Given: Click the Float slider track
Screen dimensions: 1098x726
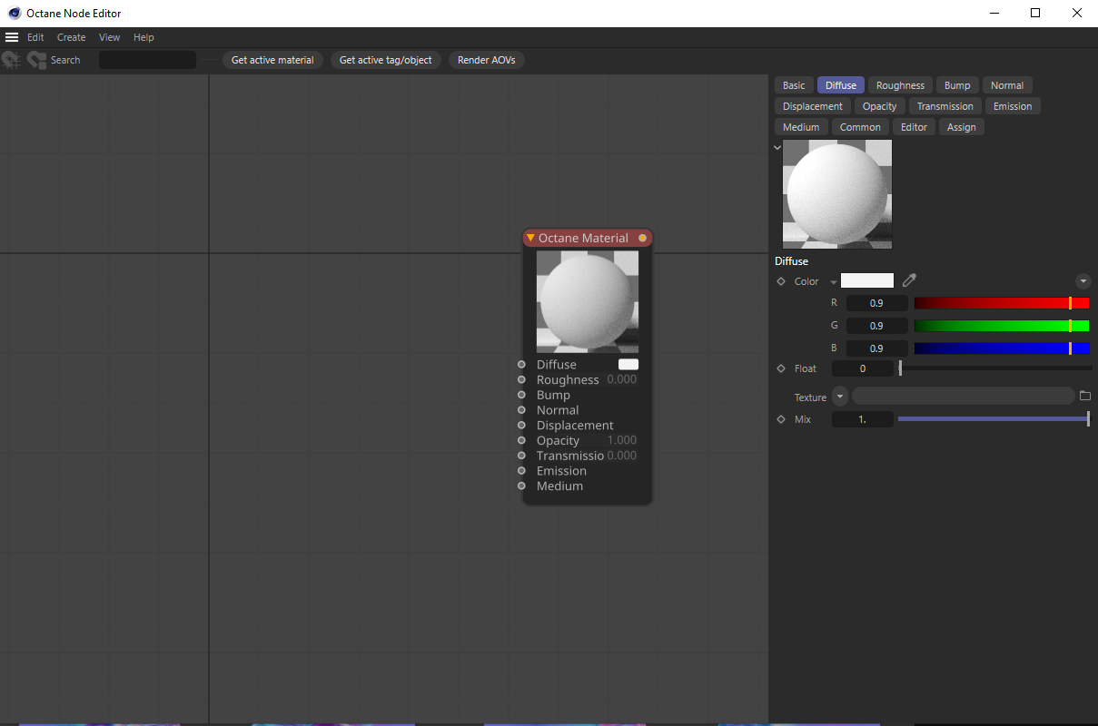Looking at the screenshot, I should tap(995, 368).
